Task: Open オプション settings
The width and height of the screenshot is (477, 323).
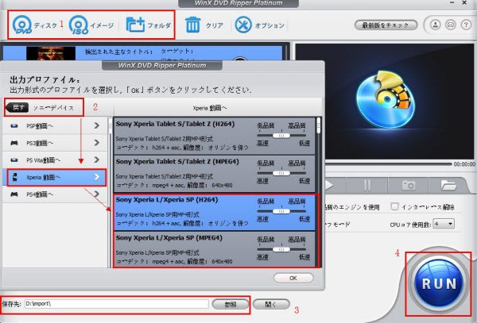Action: click(259, 25)
